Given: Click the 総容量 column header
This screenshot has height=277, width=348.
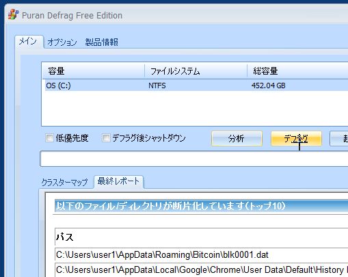Looking at the screenshot, I should point(297,71).
